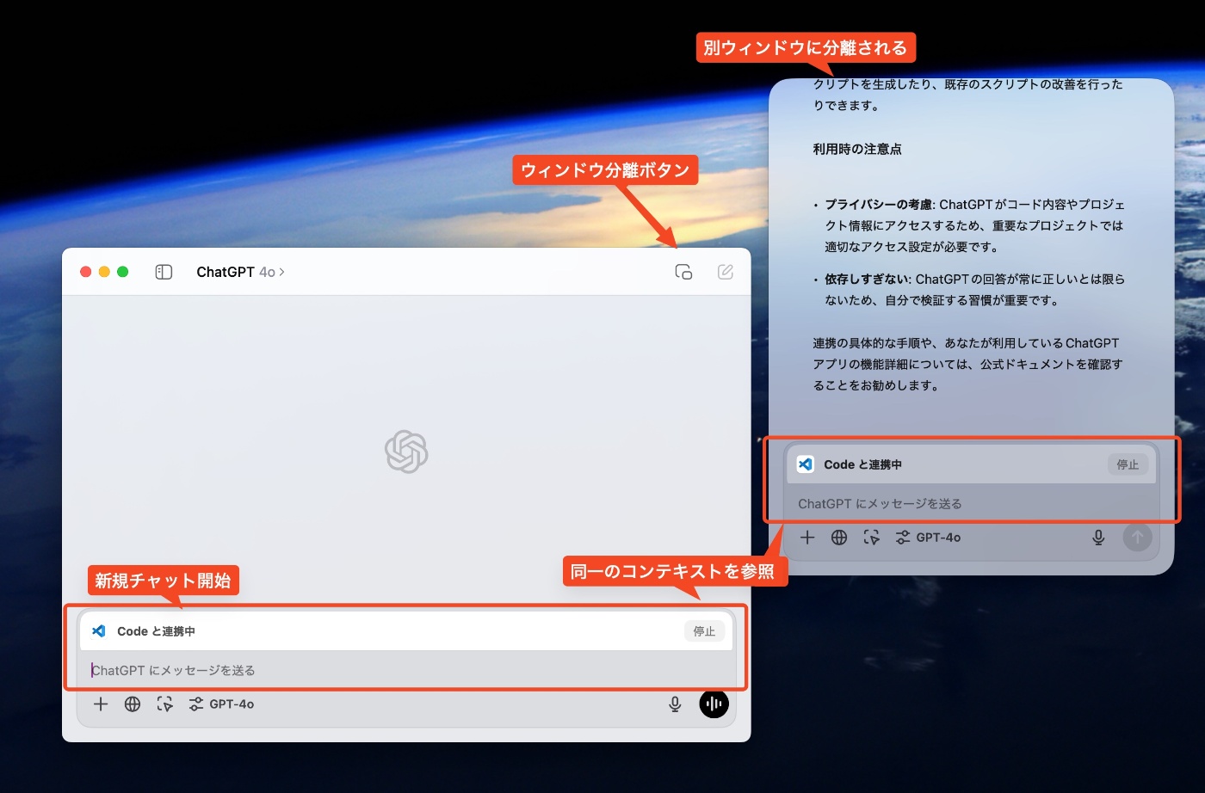Click the app-integration cursor icon in main window
The image size is (1205, 793).
[x=164, y=704]
